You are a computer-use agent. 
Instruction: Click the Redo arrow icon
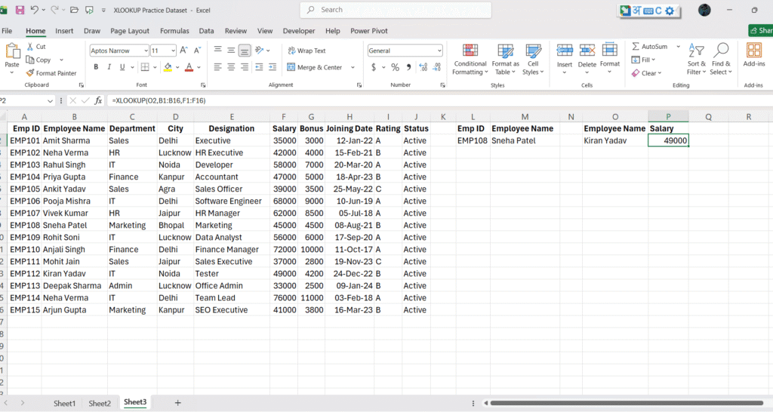(x=54, y=10)
